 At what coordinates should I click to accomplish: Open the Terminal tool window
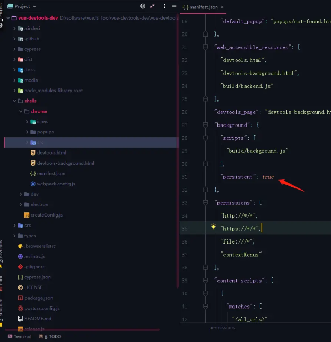click(20, 336)
